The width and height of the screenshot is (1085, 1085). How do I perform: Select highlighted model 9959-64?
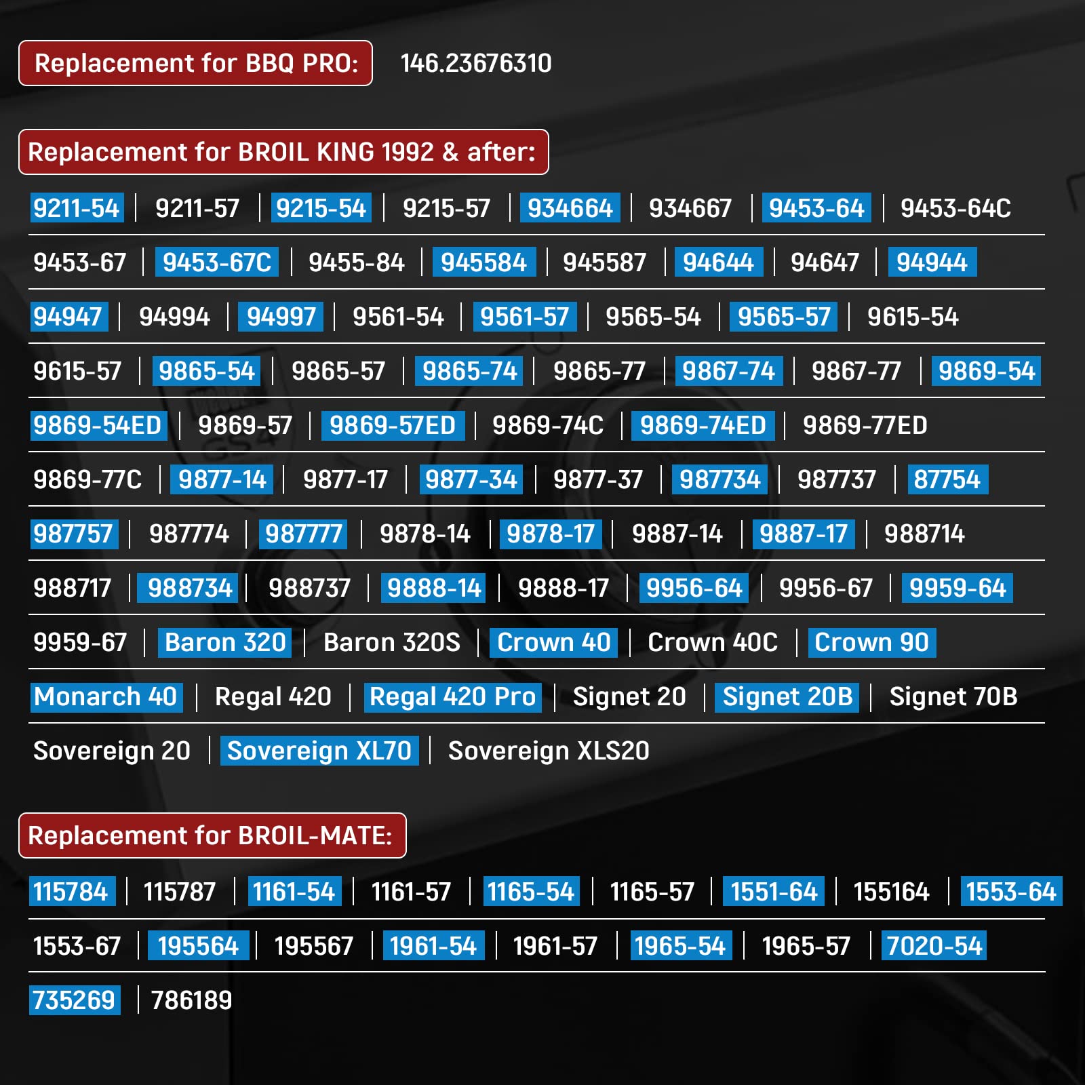click(x=958, y=588)
